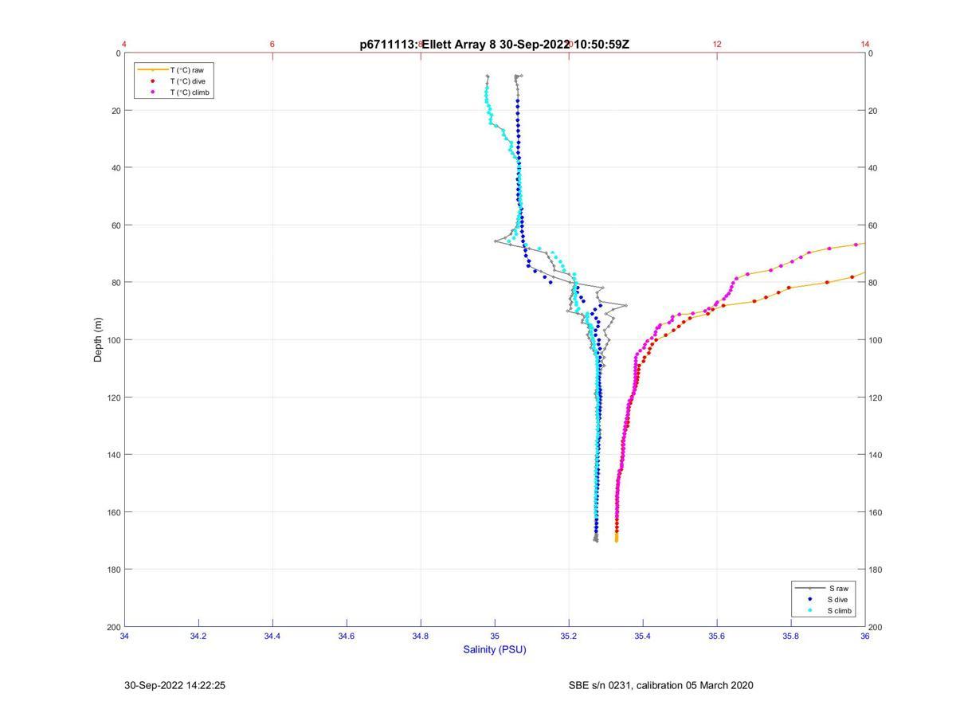This screenshot has width=956, height=705.
Task: Click the left depth tick label 40
Action: (116, 168)
